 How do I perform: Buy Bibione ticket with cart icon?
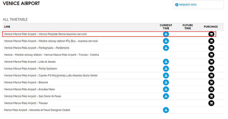pyautogui.click(x=211, y=82)
